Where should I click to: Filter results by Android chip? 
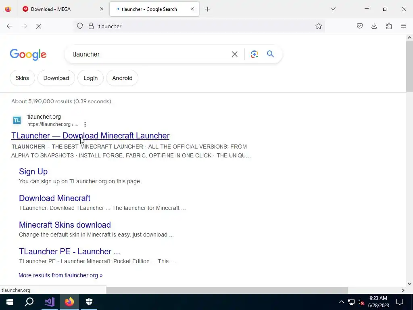click(x=122, y=78)
